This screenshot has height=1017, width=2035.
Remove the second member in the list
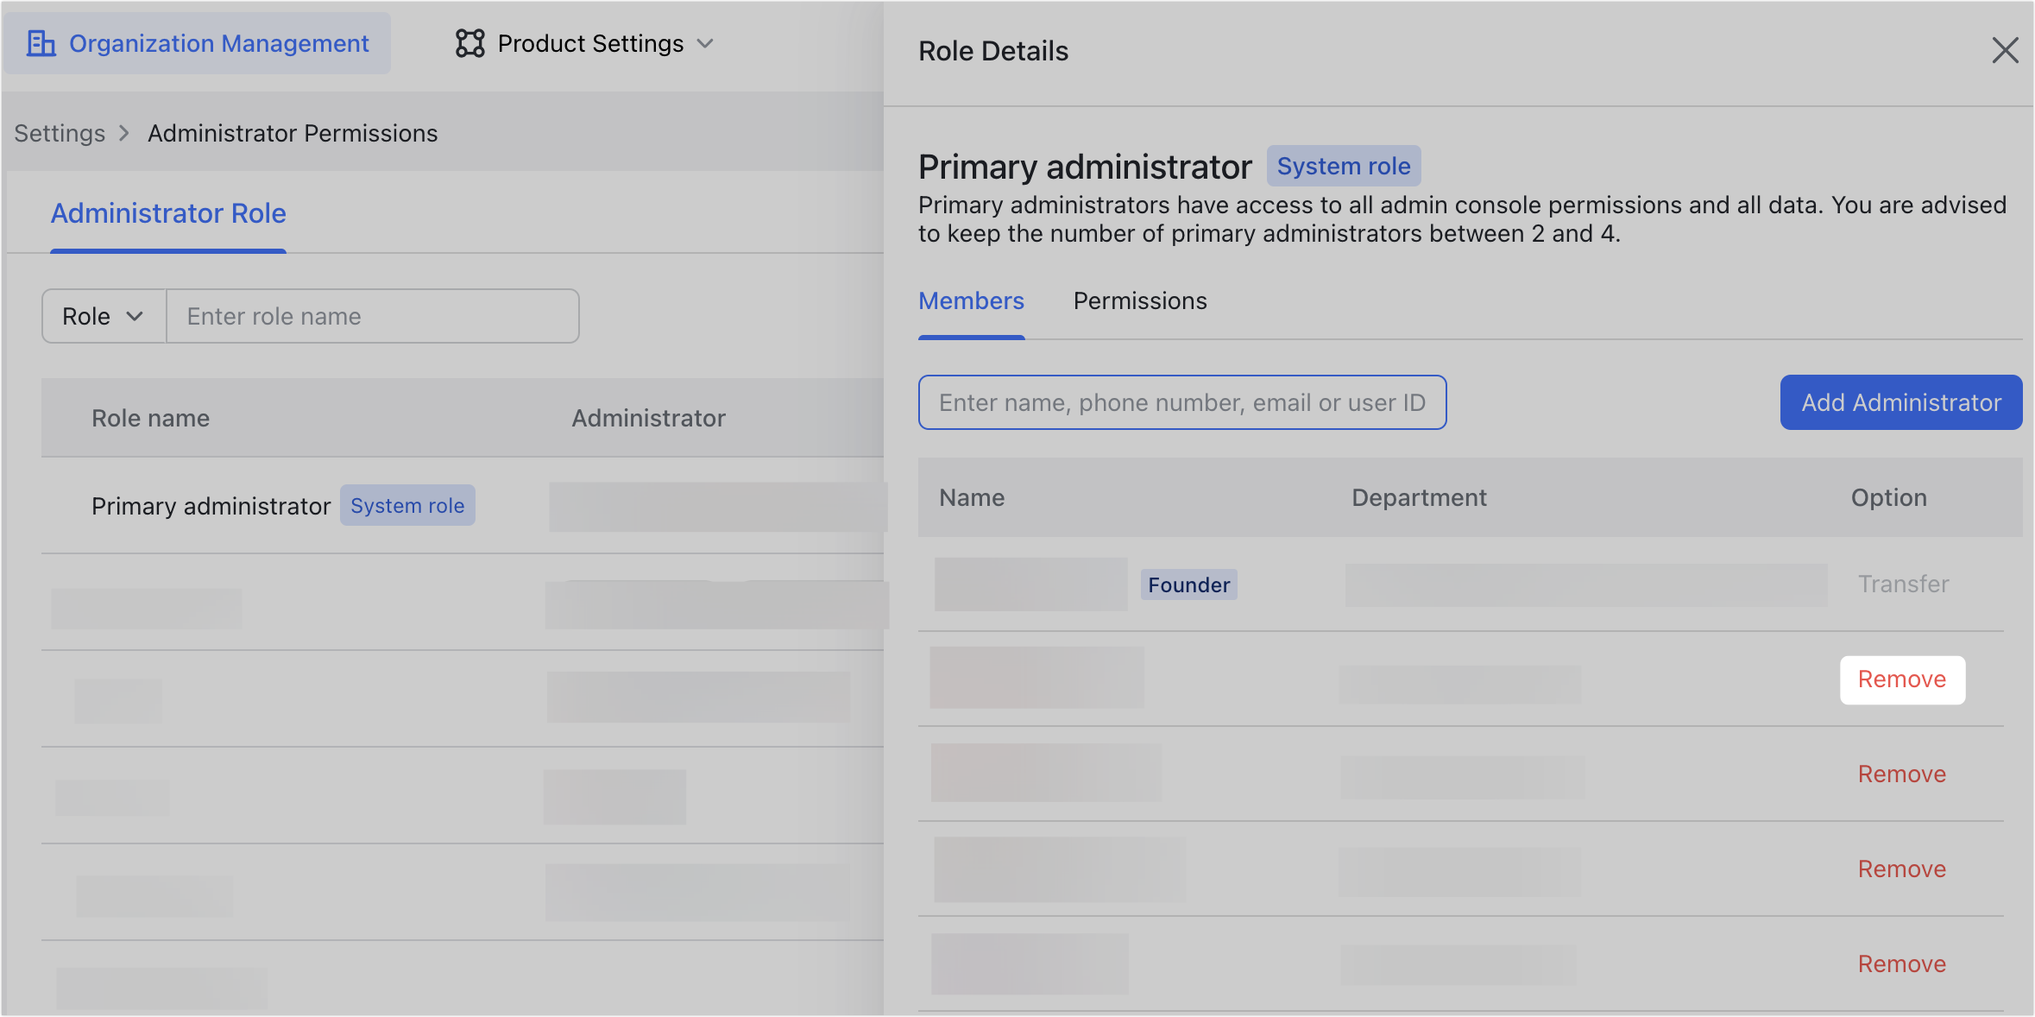tap(1902, 679)
